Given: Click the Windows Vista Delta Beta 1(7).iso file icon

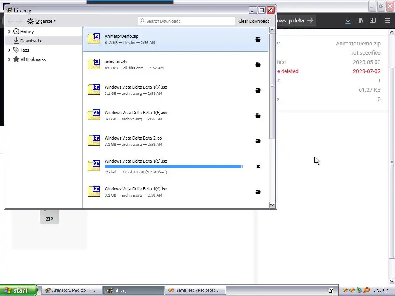Looking at the screenshot, I should 94,89.
